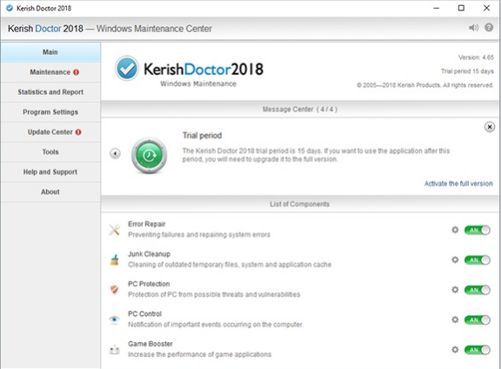Open Junk Cleanup settings gear
The width and height of the screenshot is (501, 369).
click(x=455, y=259)
